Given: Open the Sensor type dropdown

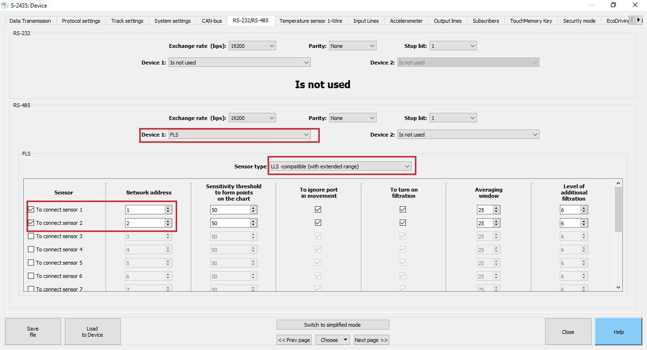Looking at the screenshot, I should pos(340,166).
